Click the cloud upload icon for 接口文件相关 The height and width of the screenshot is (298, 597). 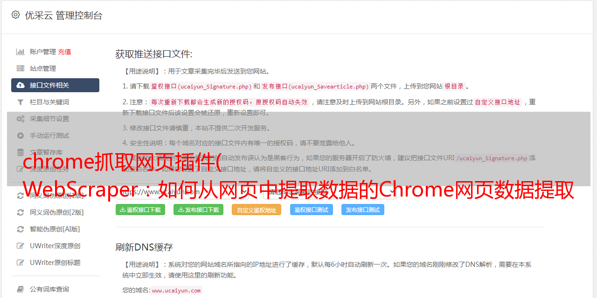21,85
